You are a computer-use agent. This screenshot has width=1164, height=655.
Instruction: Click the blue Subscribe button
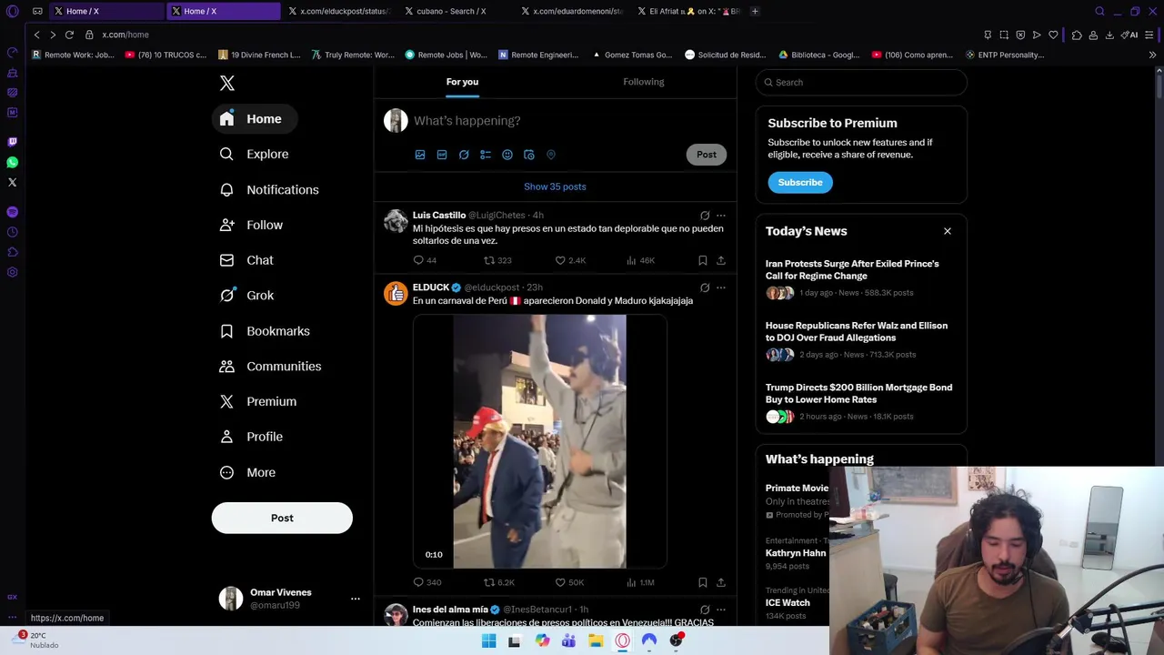[x=800, y=182]
